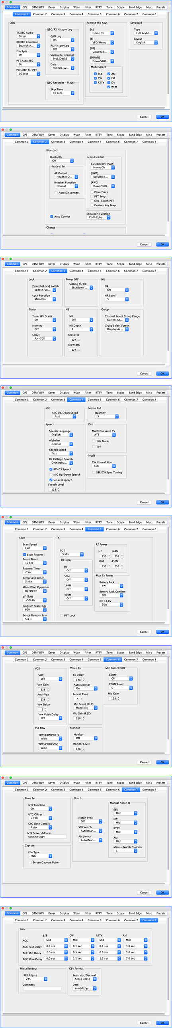Open Setting for RC Shutdown dropdown
Viewport: 172px width, 1028px height.
(81, 287)
